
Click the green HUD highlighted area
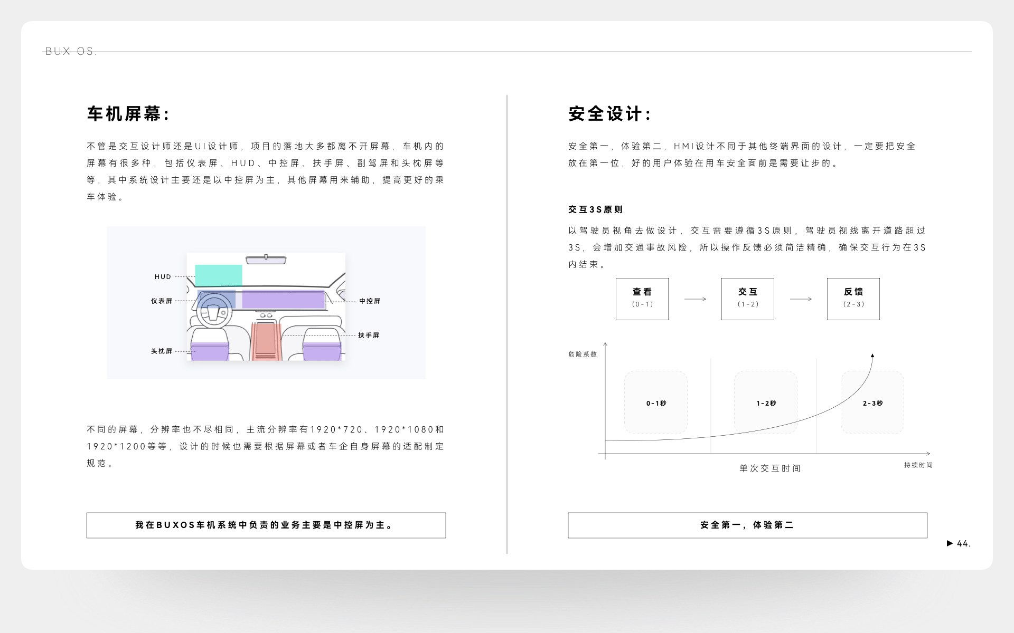click(218, 275)
